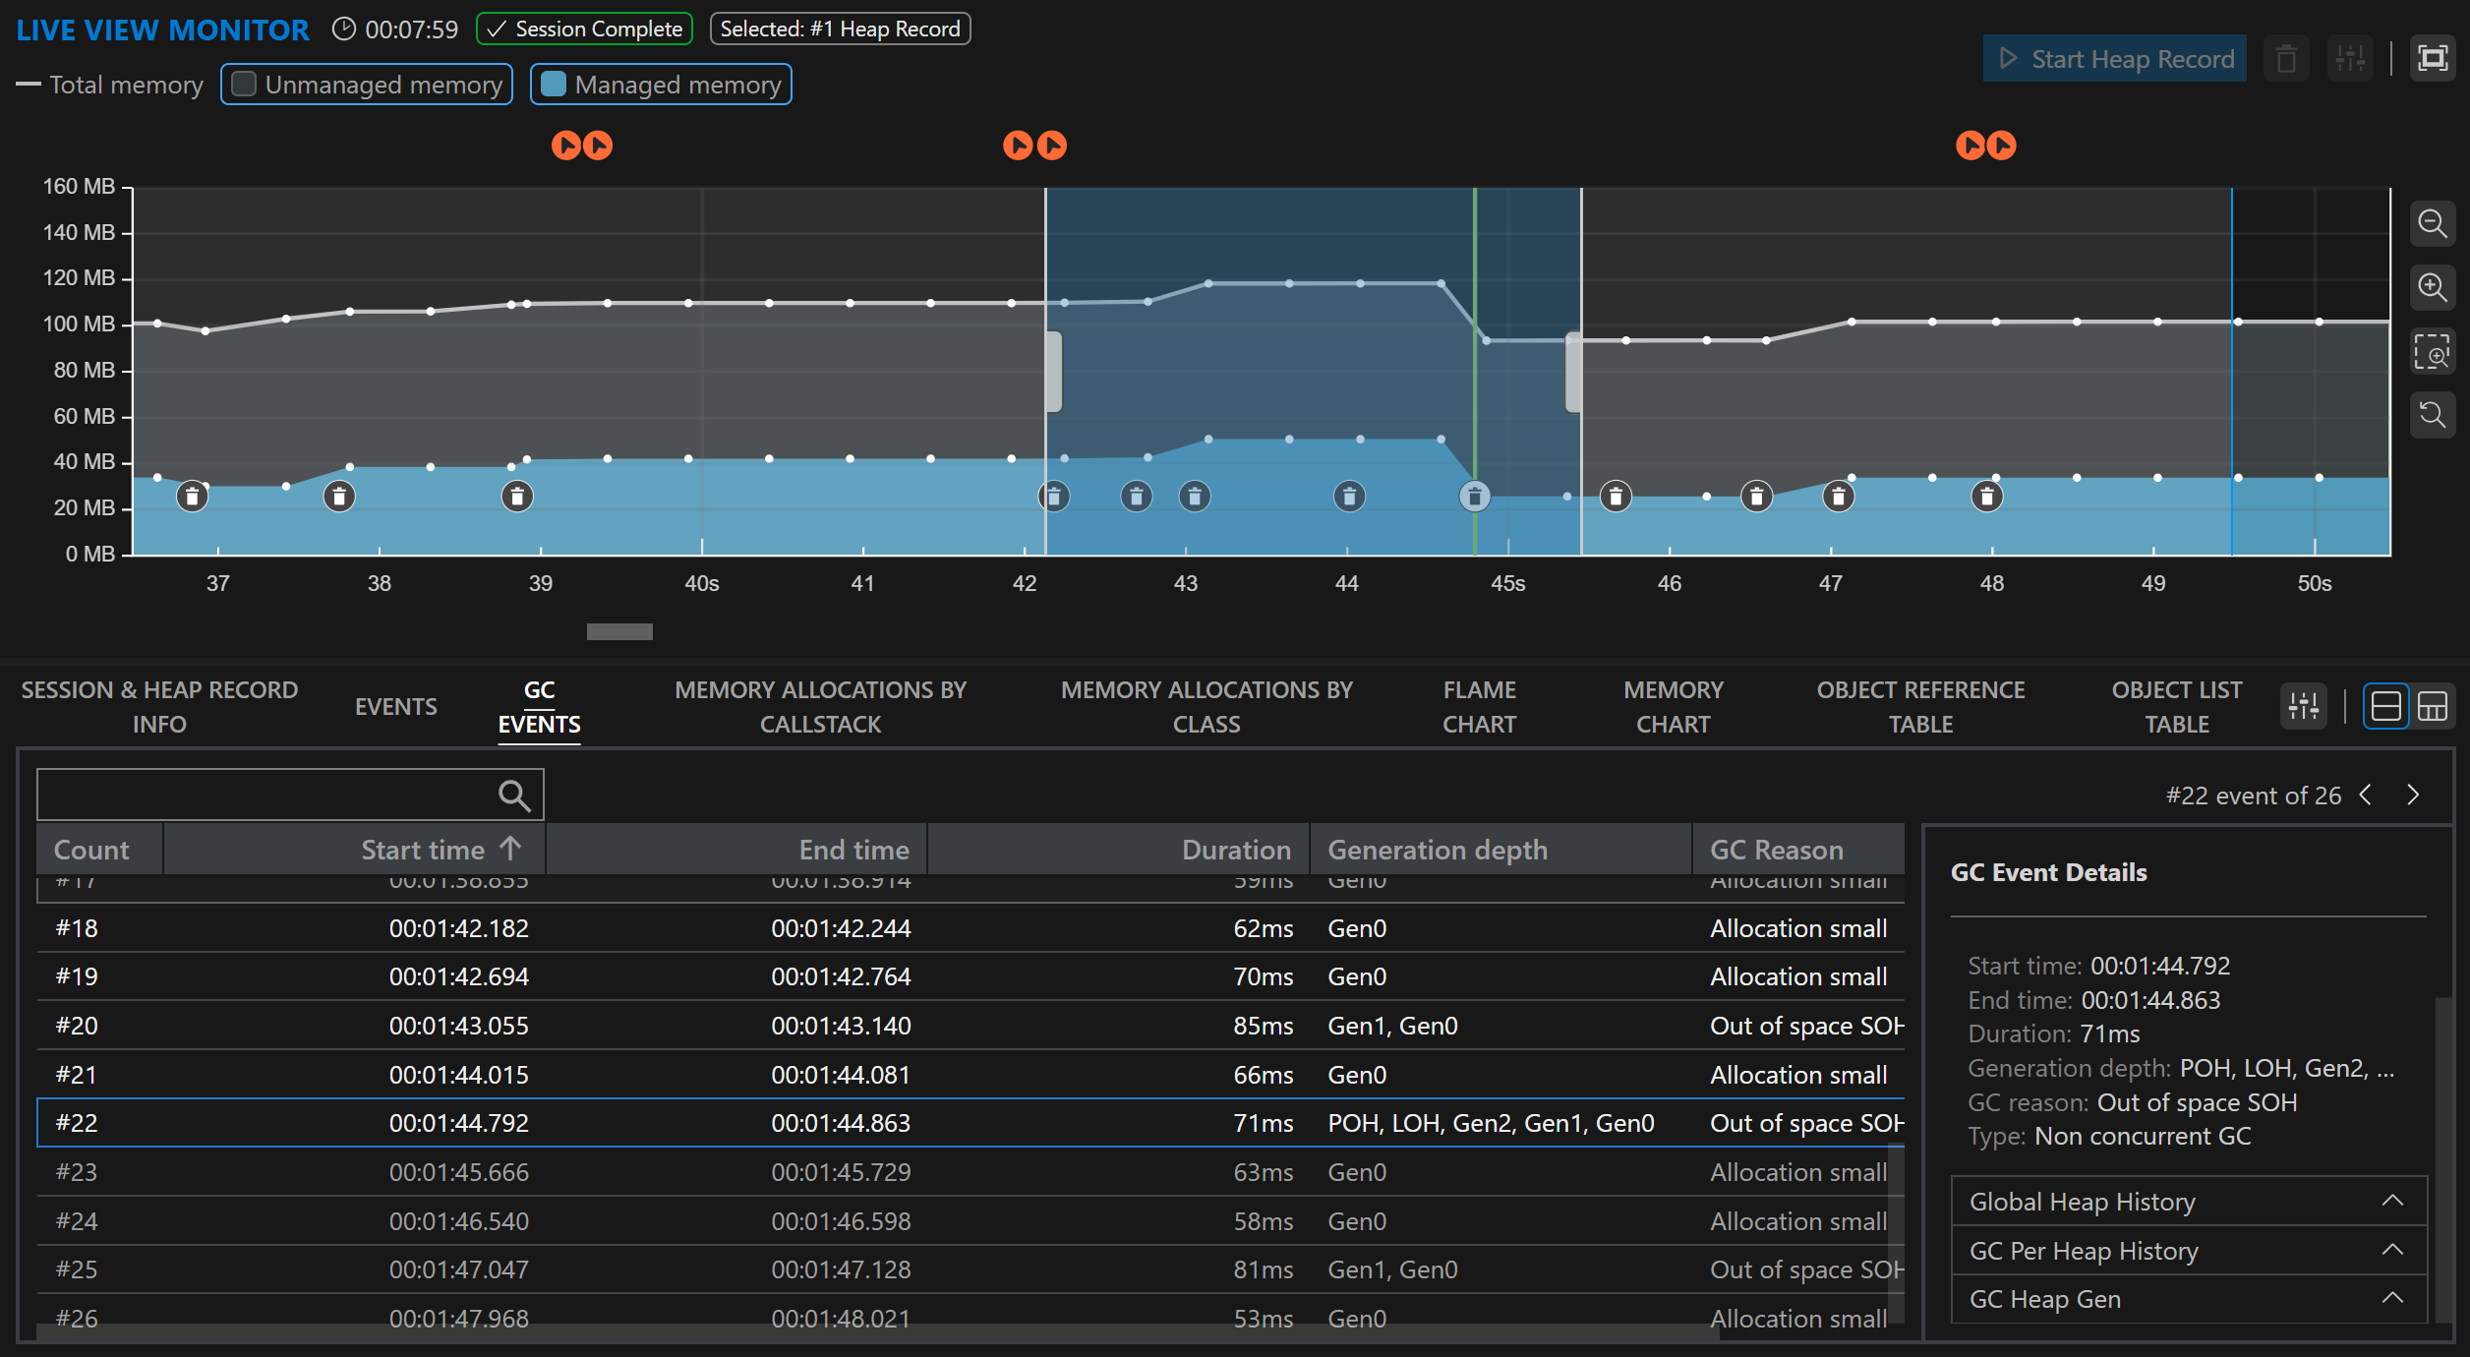Click the zoom in magnifier icon

click(2432, 287)
